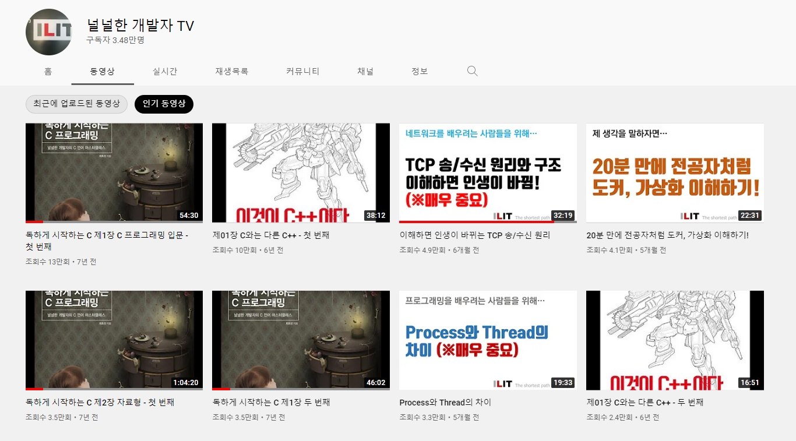
Task: Open the channel name 널널한 개발자 TV
Action: click(x=140, y=26)
